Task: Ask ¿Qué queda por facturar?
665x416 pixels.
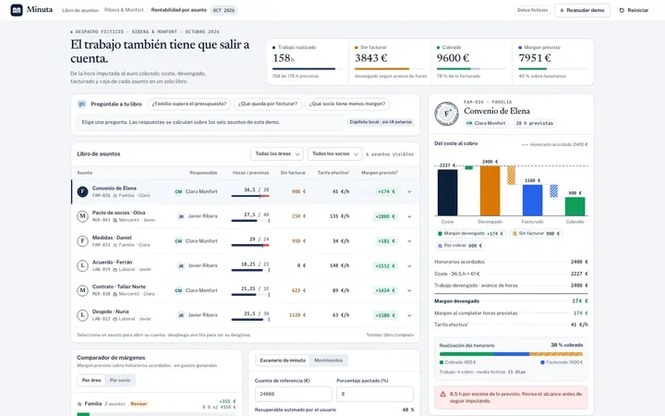Action: [268, 104]
